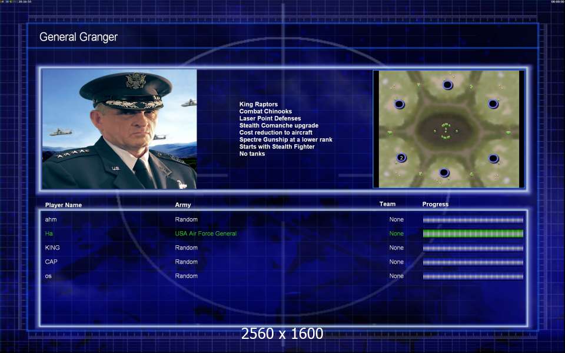Click the Random army entry for CAP
565x353 pixels.
[187, 261]
